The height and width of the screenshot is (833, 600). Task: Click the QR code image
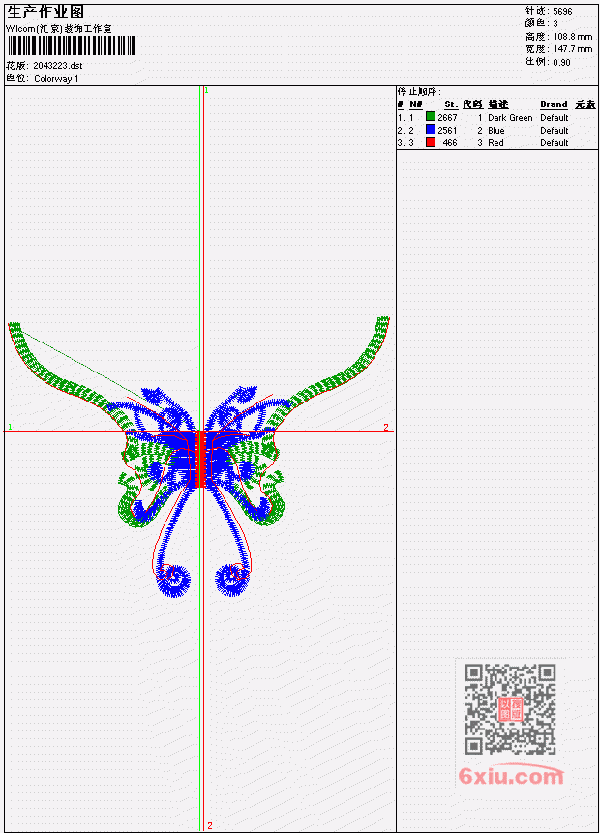(x=510, y=708)
